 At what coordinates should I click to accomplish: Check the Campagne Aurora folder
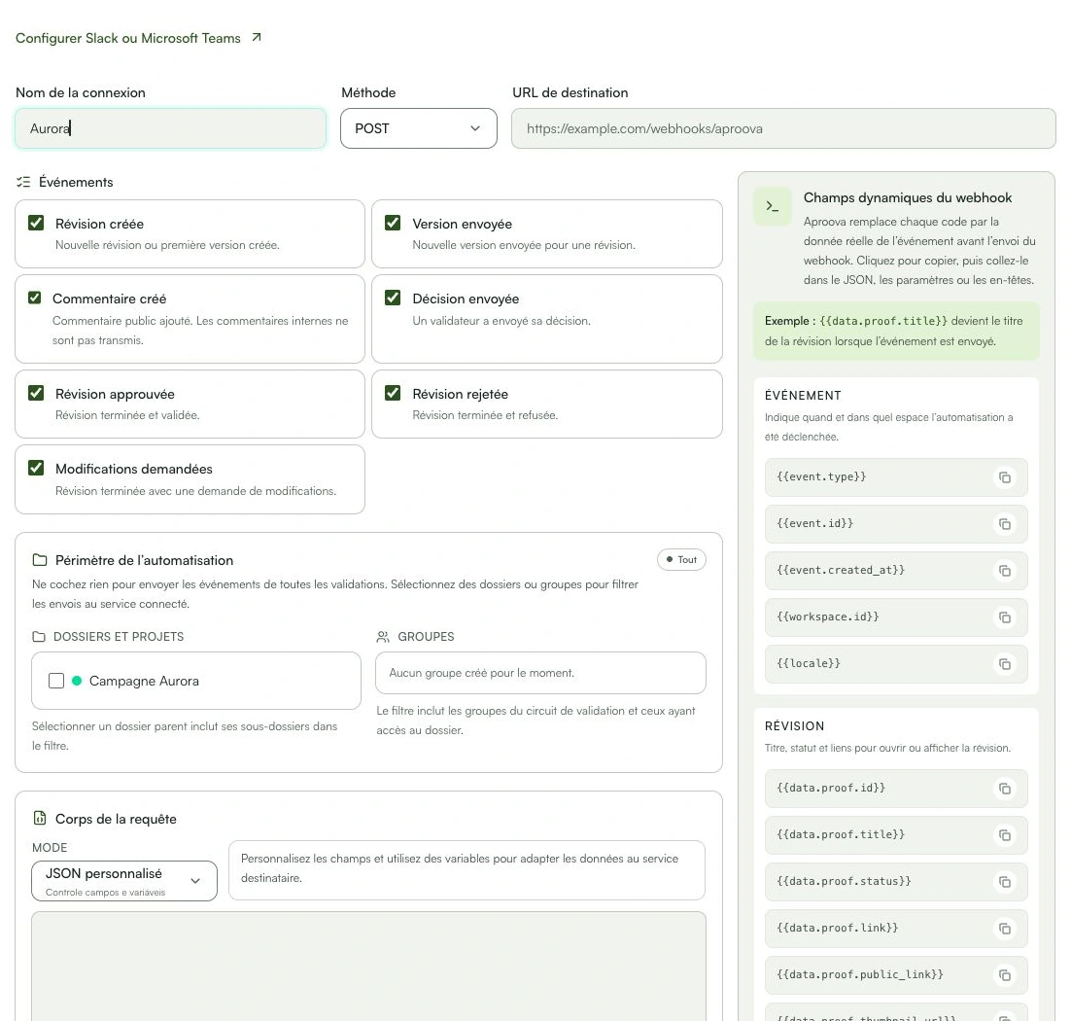click(x=56, y=681)
